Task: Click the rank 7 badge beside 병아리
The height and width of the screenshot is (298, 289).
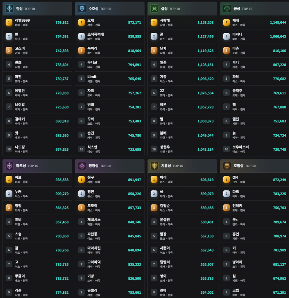Action: tap(226, 264)
